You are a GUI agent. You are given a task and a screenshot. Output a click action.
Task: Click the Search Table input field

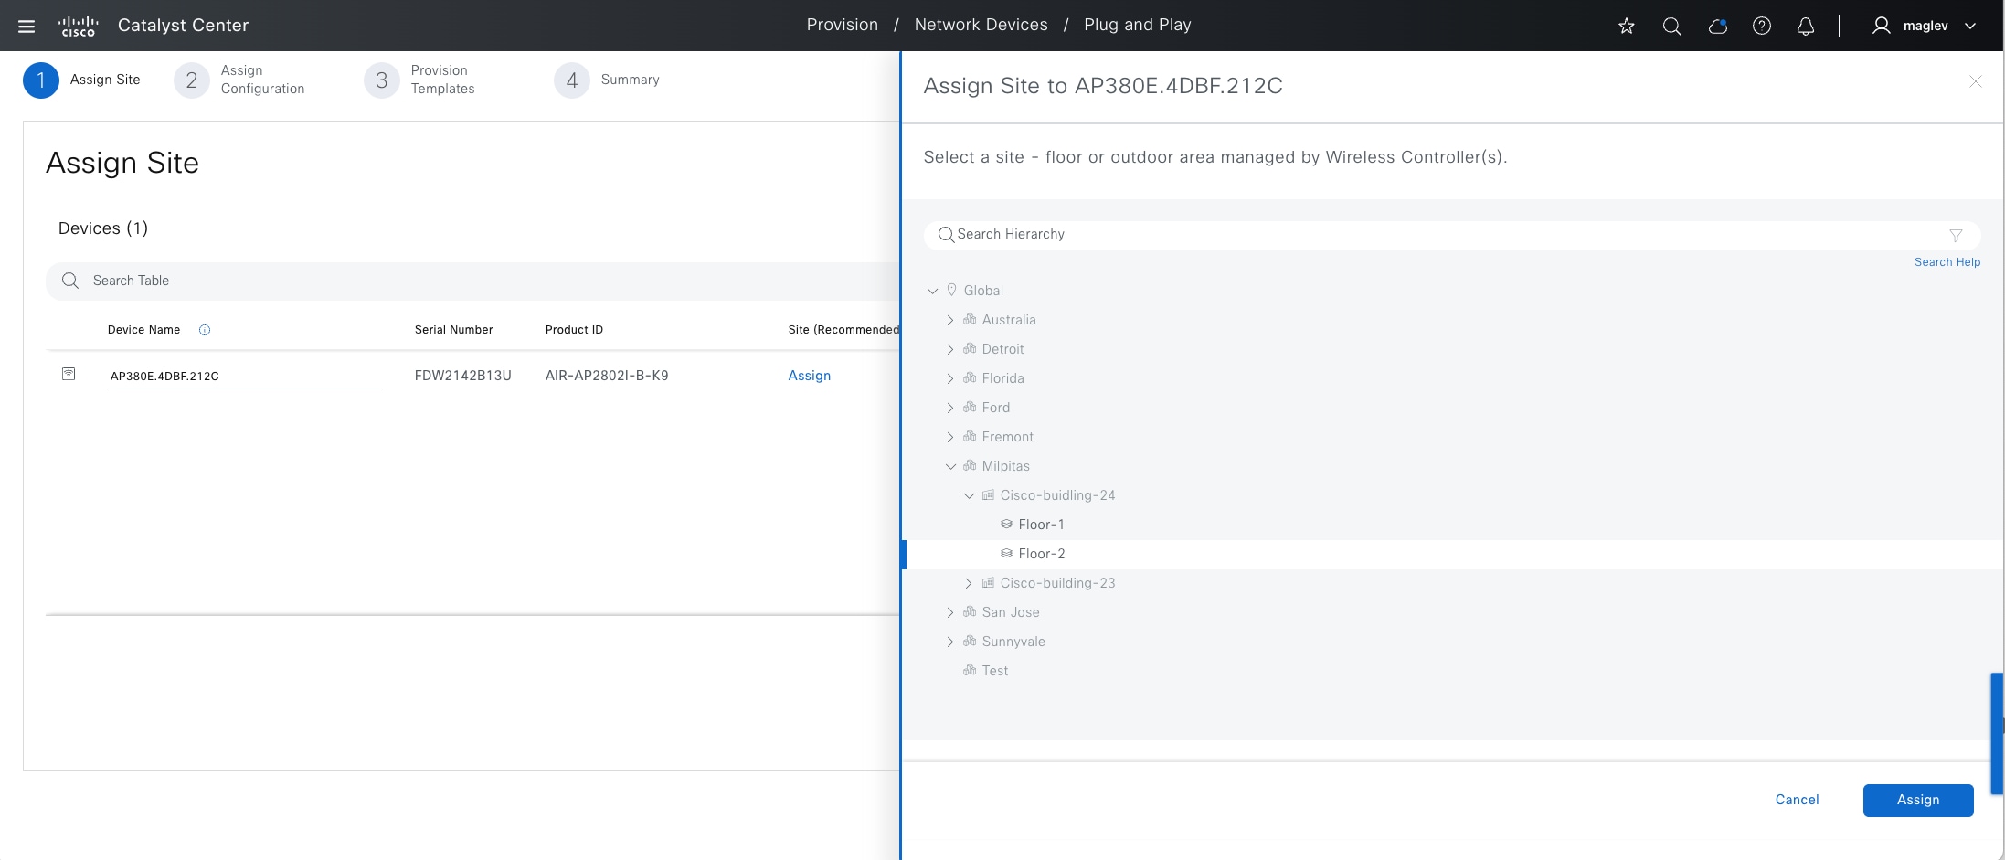pyautogui.click(x=472, y=281)
